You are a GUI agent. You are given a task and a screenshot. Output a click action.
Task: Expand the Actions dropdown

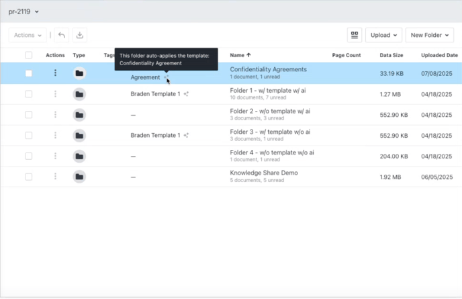tap(28, 35)
